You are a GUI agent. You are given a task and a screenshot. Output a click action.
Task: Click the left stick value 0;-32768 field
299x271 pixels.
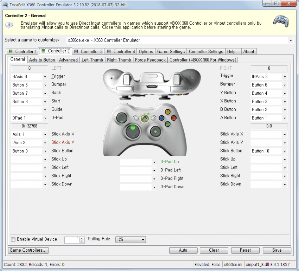(x=29, y=126)
